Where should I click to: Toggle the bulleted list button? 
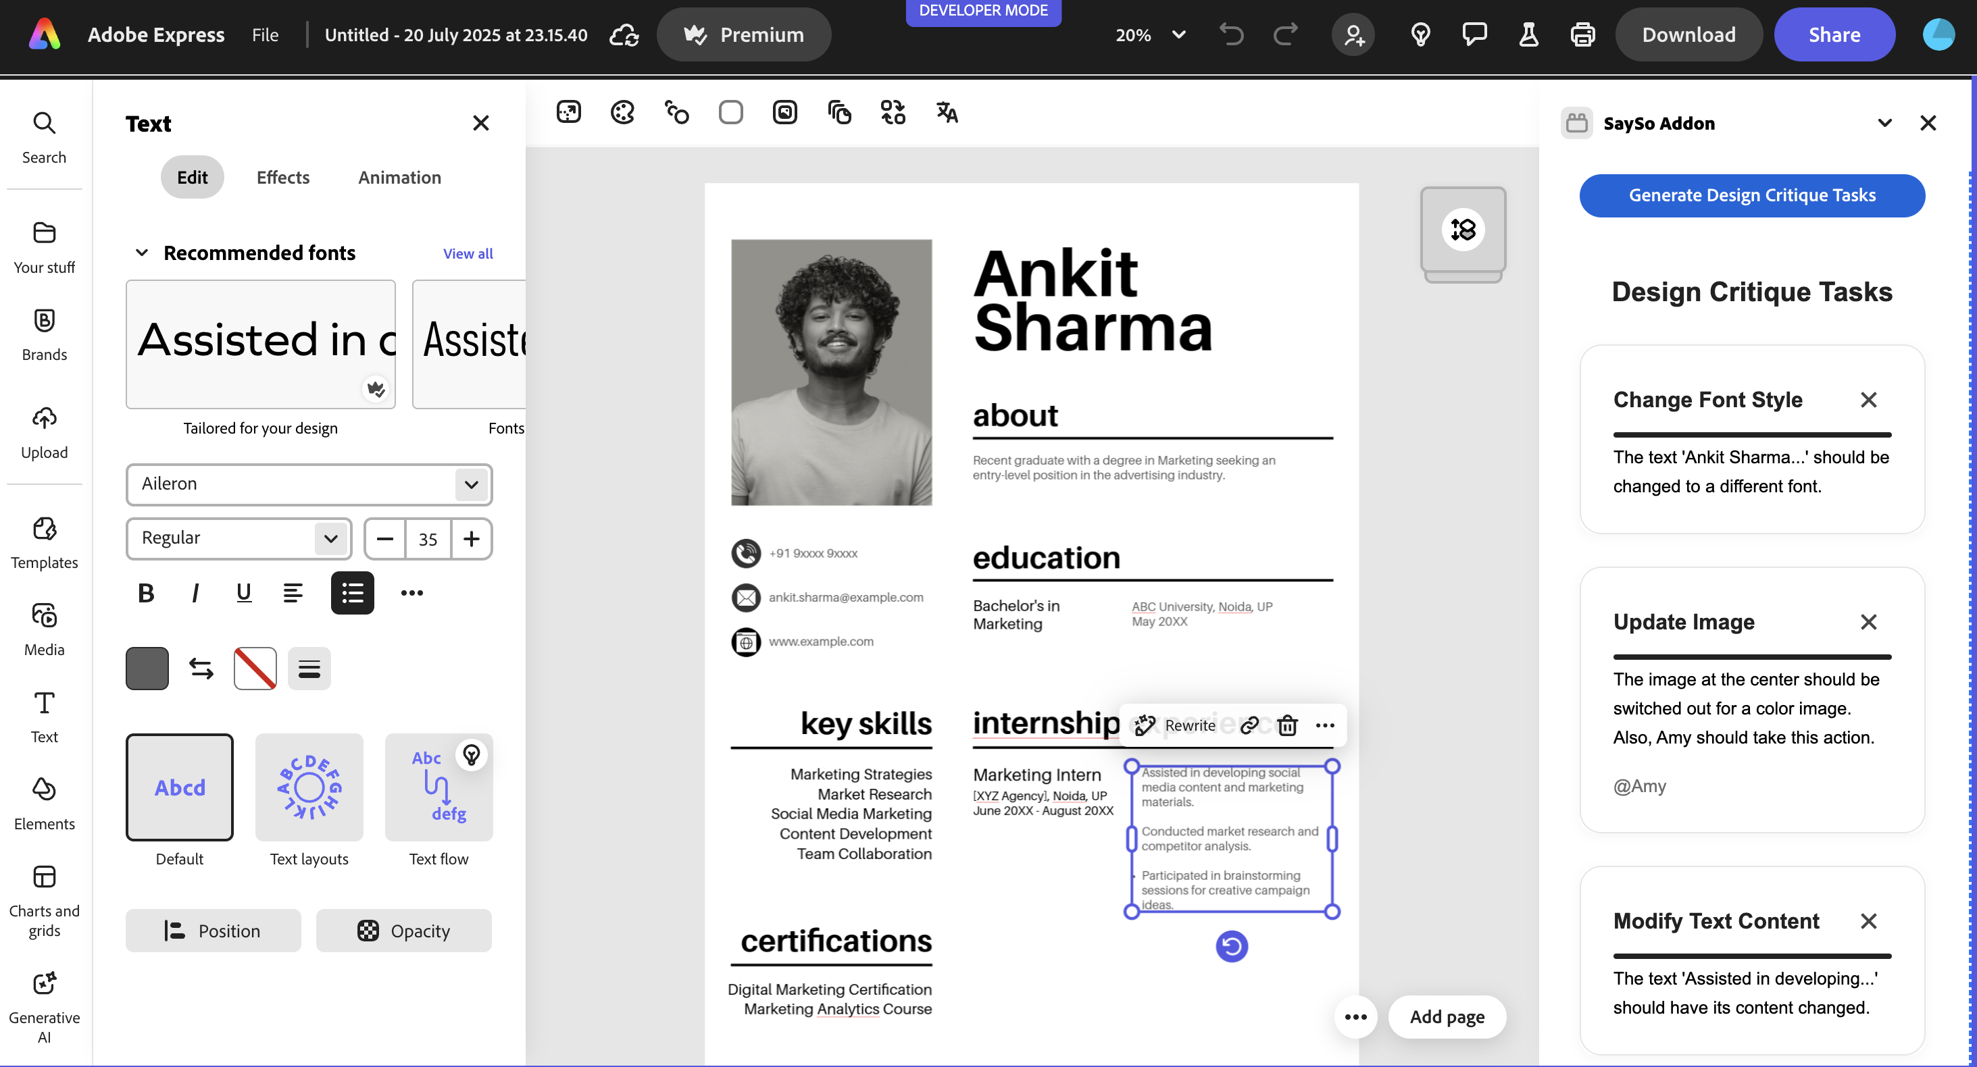[352, 592]
